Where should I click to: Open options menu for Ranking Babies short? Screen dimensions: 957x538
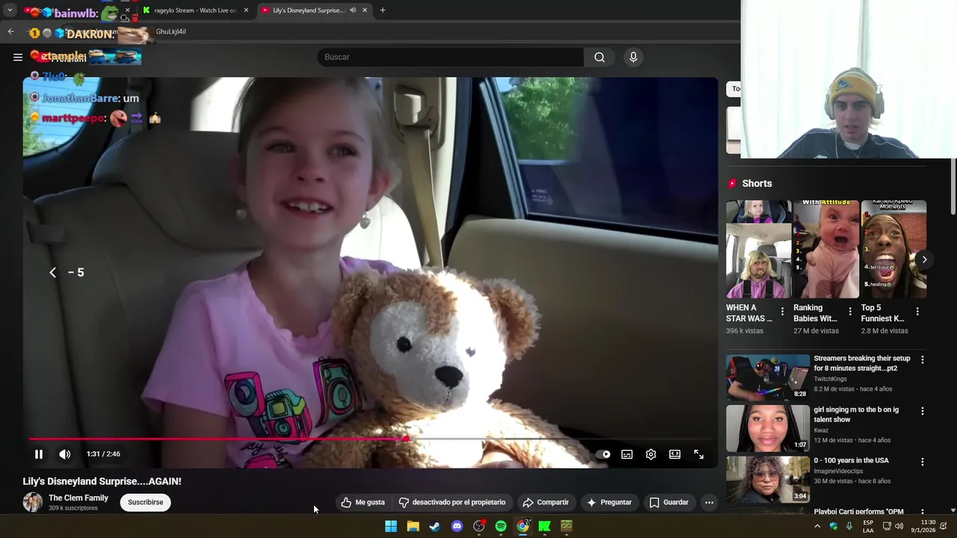[x=850, y=312]
